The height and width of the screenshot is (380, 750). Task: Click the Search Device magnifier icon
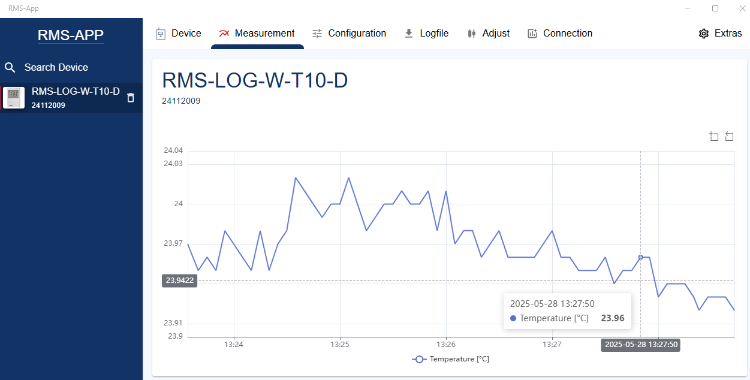10,68
